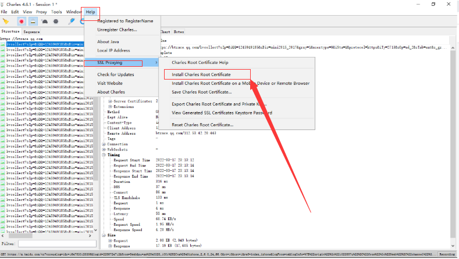Collapse the Size section
The height and width of the screenshot is (259, 459).
click(104, 235)
